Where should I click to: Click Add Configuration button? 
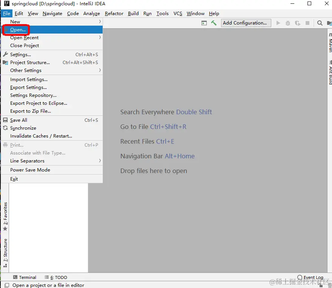[x=246, y=23]
